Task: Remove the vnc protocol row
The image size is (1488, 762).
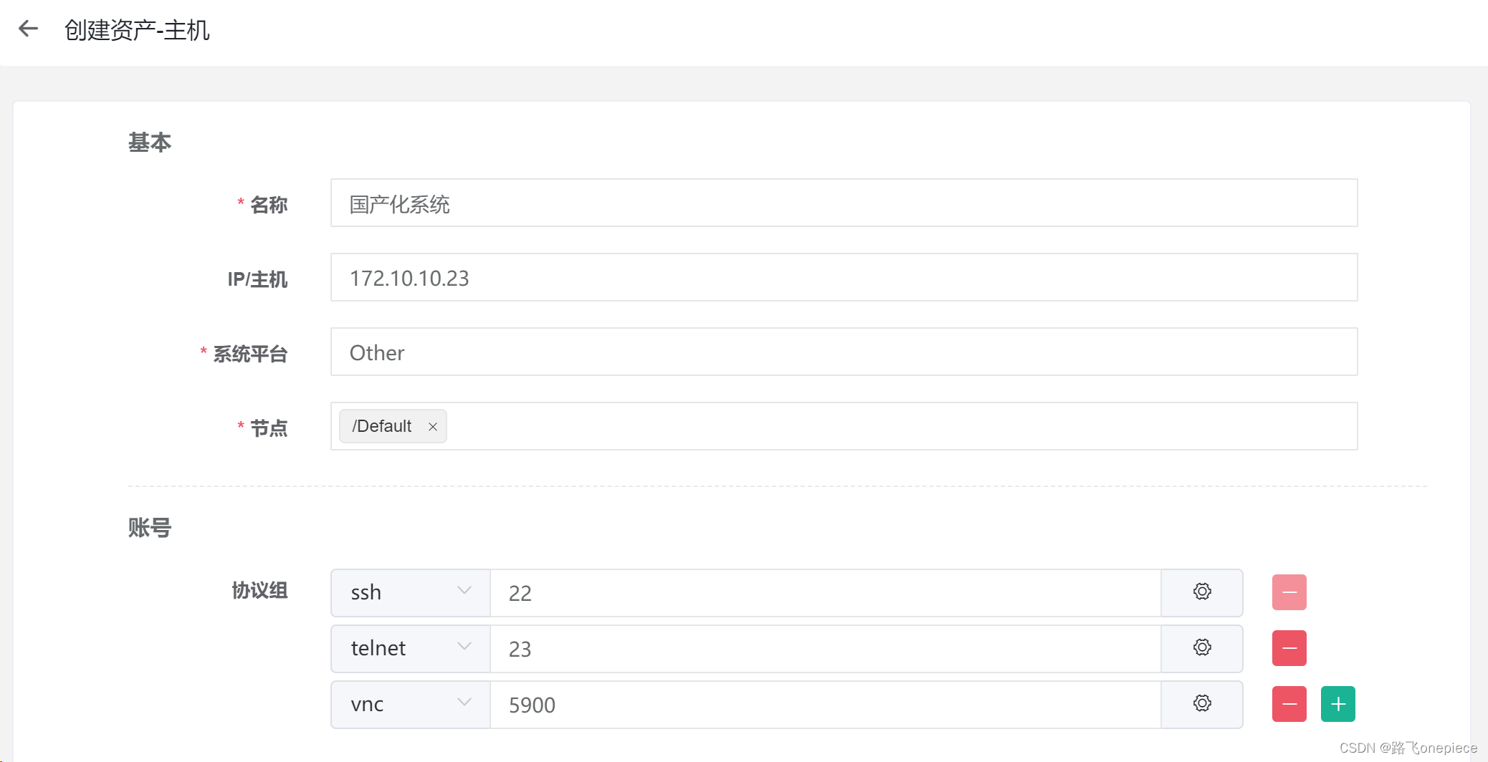Action: click(1289, 704)
